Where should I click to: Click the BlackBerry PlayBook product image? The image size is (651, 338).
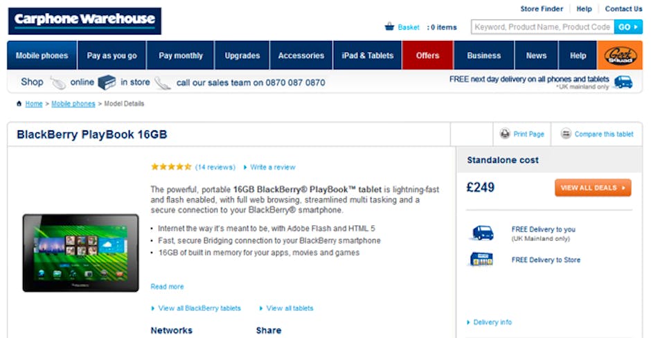coord(80,252)
